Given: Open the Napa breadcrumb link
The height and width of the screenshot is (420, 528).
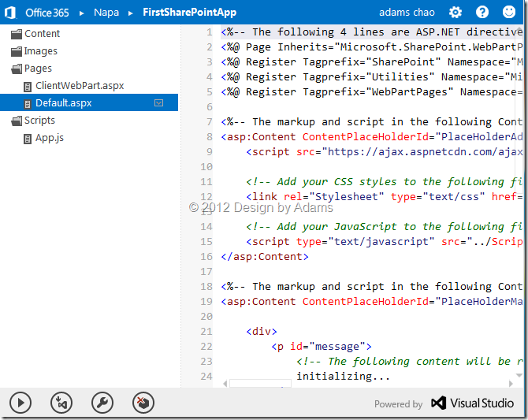Looking at the screenshot, I should 106,13.
